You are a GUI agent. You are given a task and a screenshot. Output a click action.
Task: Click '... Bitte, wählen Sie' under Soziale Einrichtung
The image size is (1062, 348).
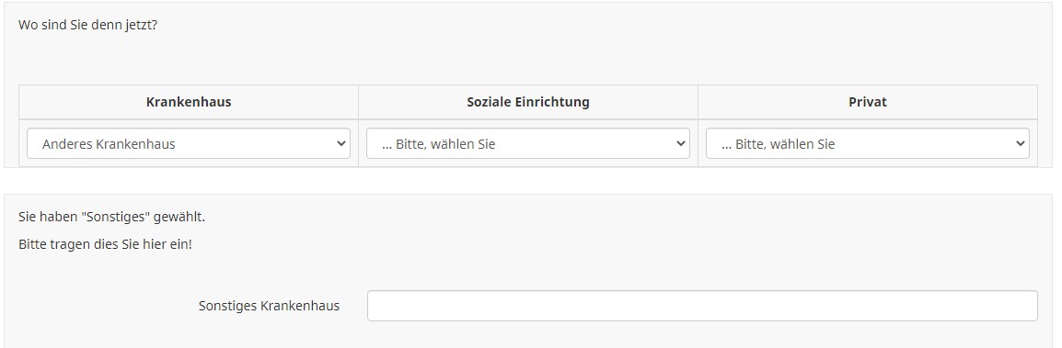coord(438,144)
